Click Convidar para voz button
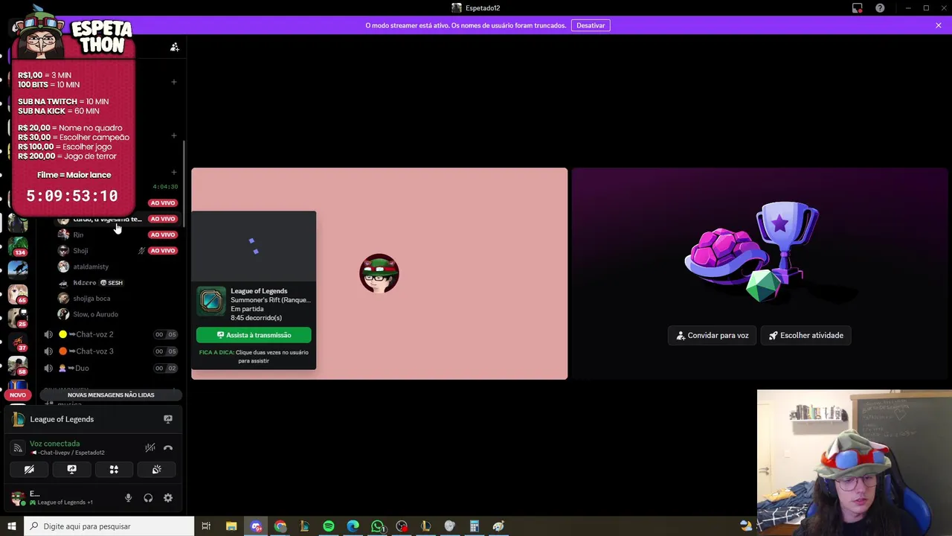This screenshot has height=536, width=952. pyautogui.click(x=712, y=335)
